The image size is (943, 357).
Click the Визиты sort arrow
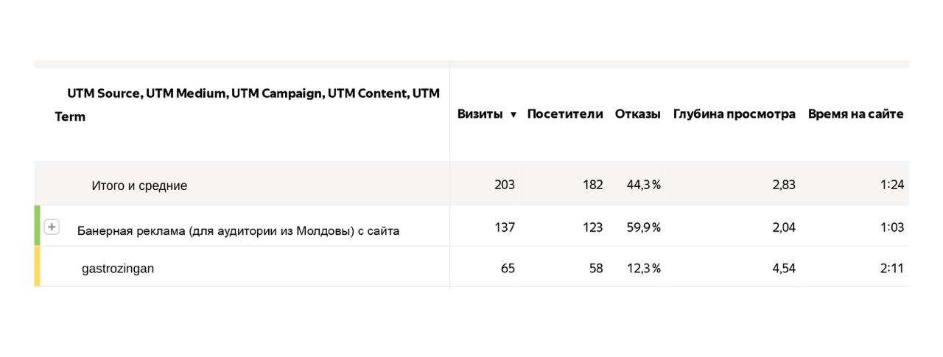coord(513,115)
